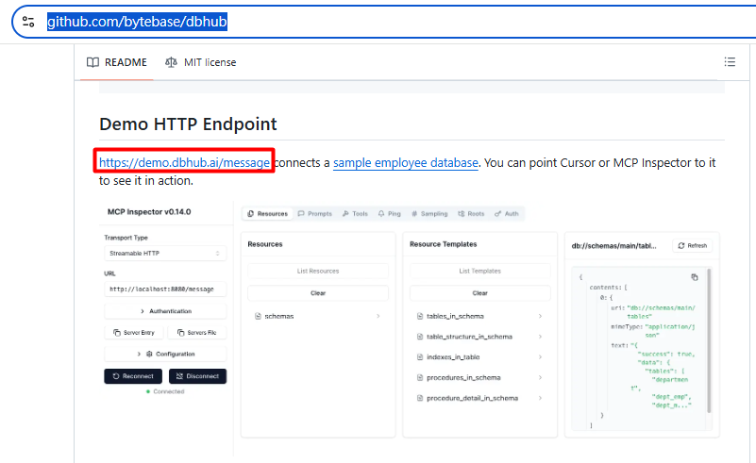Open the schemas resource row
The image size is (756, 463).
(318, 316)
